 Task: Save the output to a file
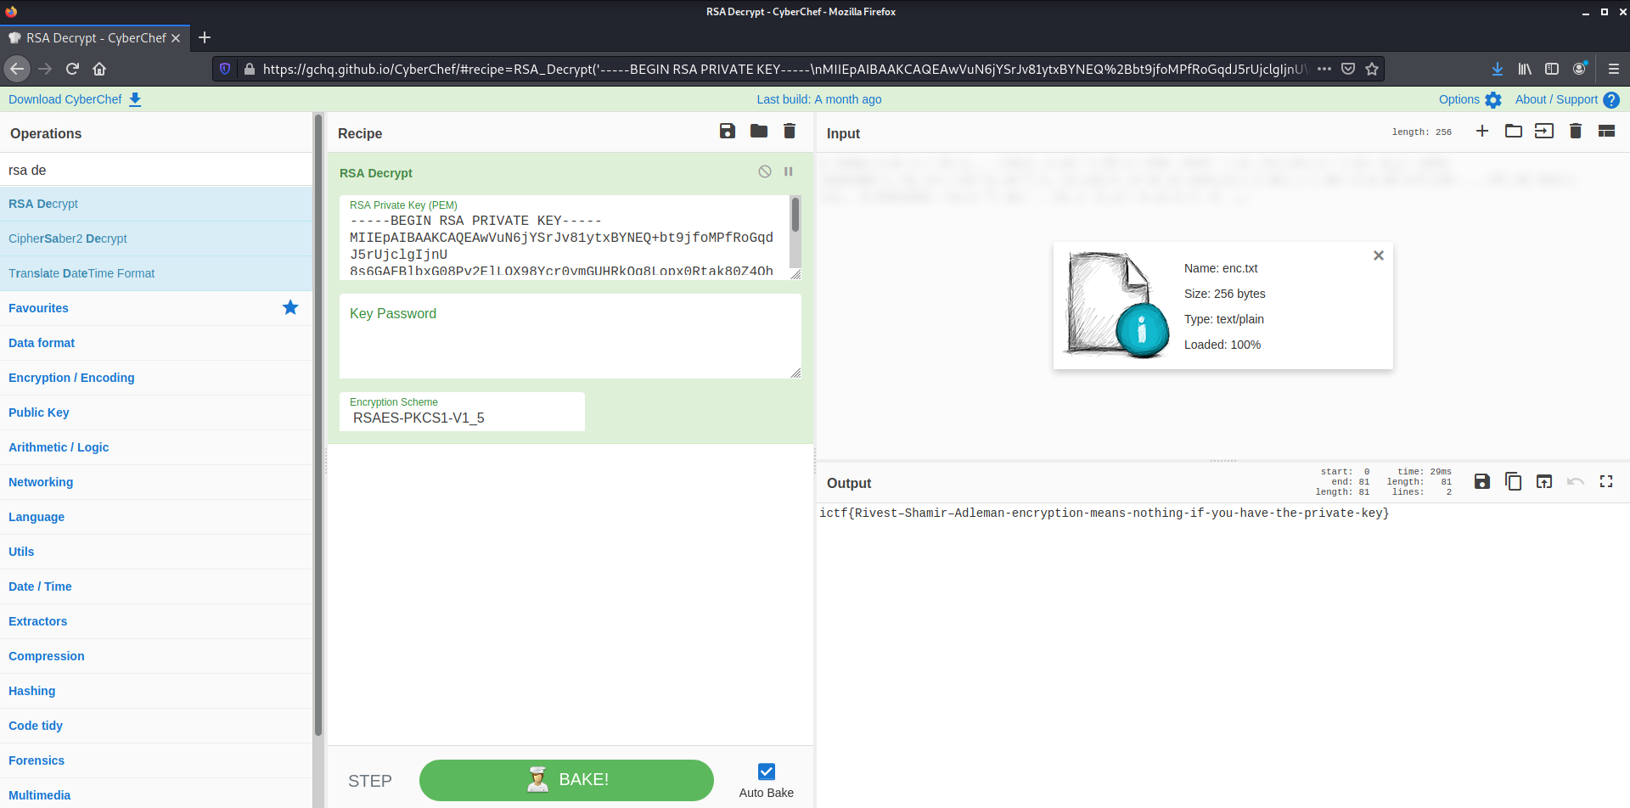pyautogui.click(x=1482, y=481)
